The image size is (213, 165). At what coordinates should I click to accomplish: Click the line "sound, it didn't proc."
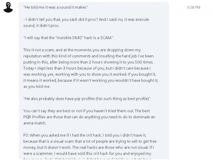(41, 26)
